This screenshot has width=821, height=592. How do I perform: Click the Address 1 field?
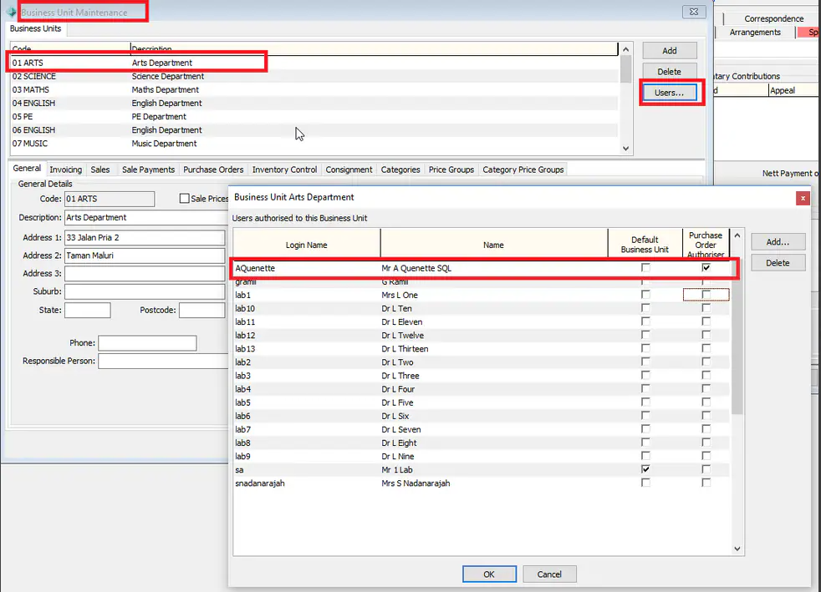click(145, 237)
